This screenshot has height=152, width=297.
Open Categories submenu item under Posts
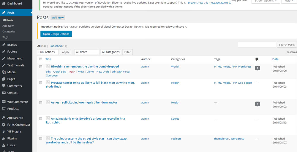9,31
